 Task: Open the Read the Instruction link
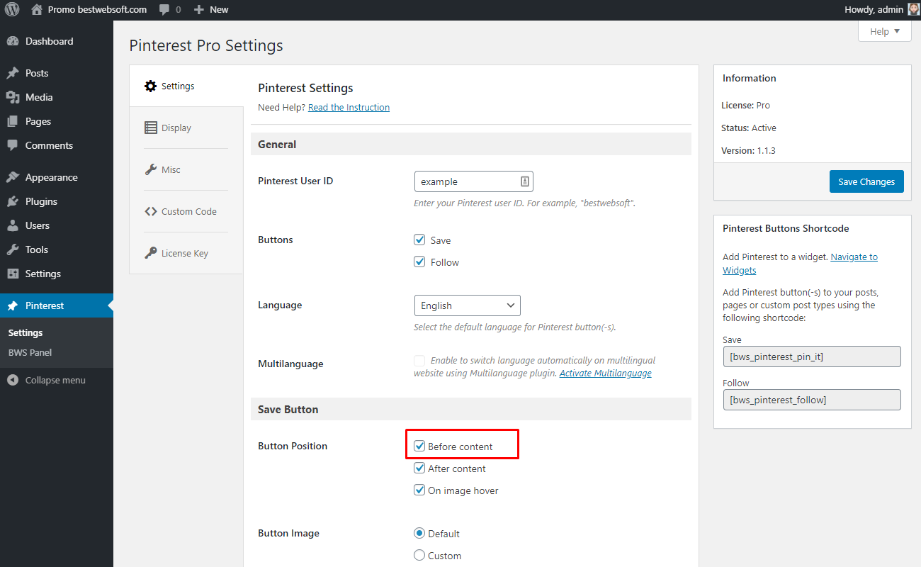click(349, 108)
